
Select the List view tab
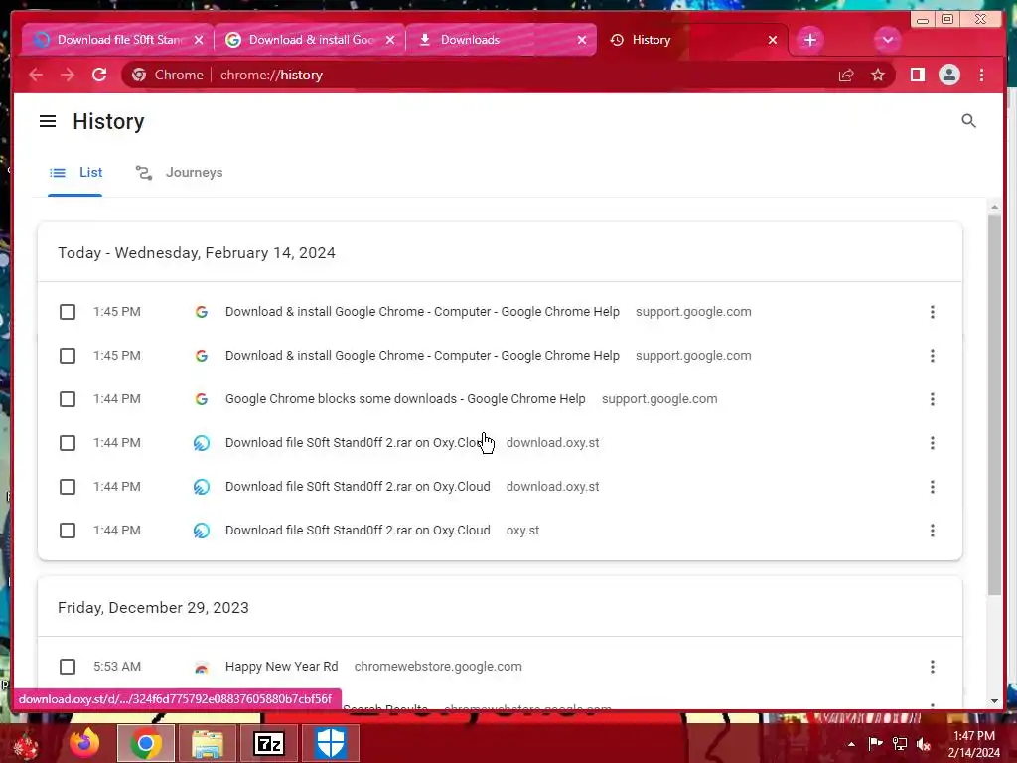pyautogui.click(x=75, y=173)
